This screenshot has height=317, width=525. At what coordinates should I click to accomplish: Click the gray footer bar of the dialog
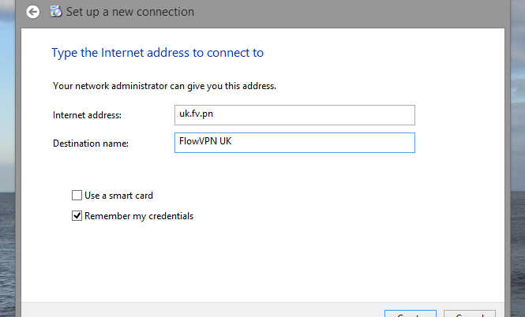[197, 309]
